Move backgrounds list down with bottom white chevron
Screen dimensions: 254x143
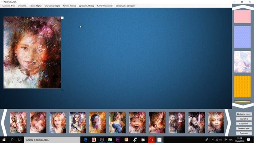pos(243,106)
